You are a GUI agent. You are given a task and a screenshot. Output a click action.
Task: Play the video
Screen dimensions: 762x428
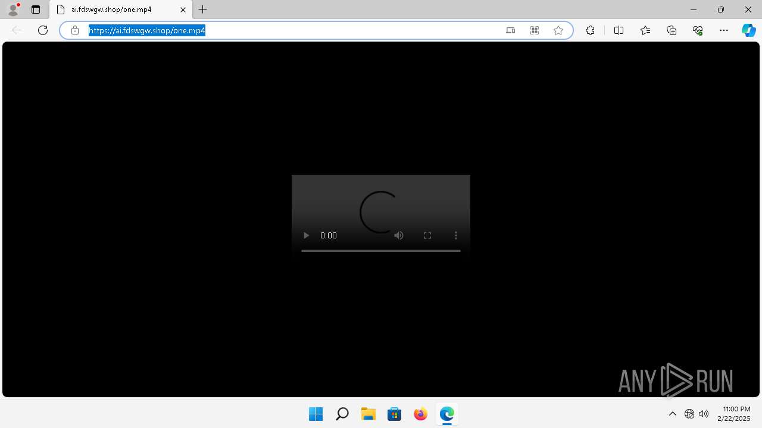click(x=306, y=235)
